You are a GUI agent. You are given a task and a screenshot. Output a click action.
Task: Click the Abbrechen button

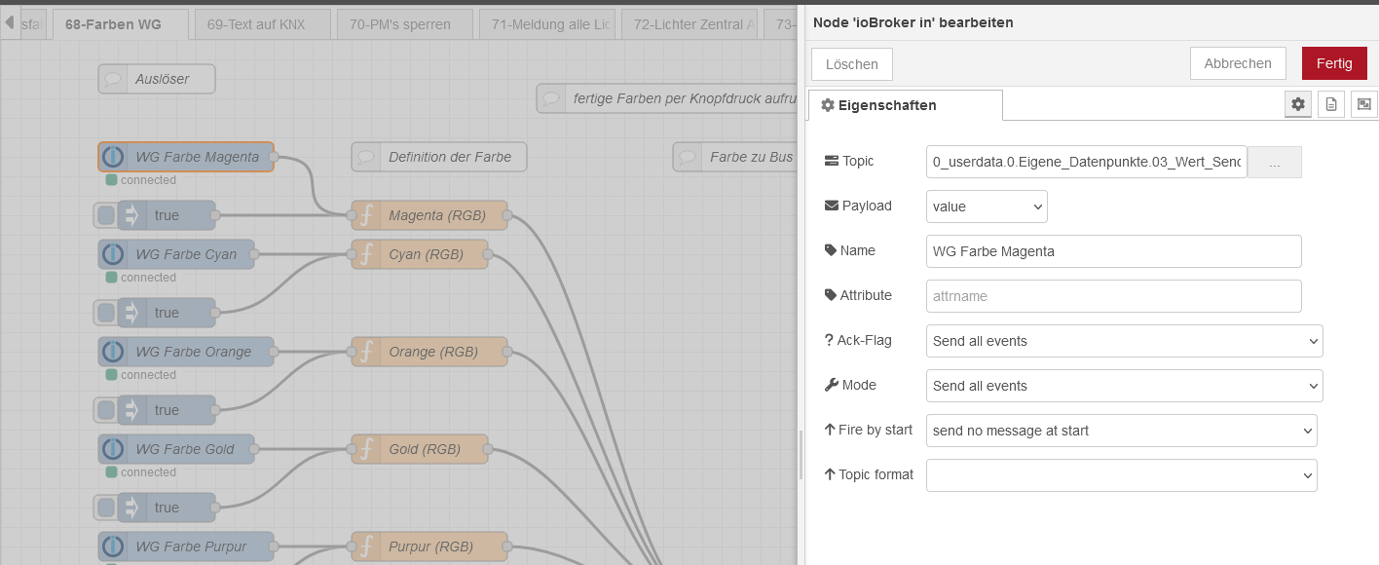pos(1237,63)
